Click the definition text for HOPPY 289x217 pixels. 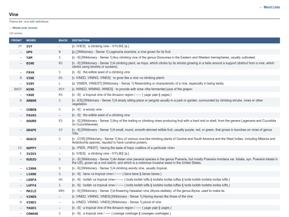coord(123,148)
